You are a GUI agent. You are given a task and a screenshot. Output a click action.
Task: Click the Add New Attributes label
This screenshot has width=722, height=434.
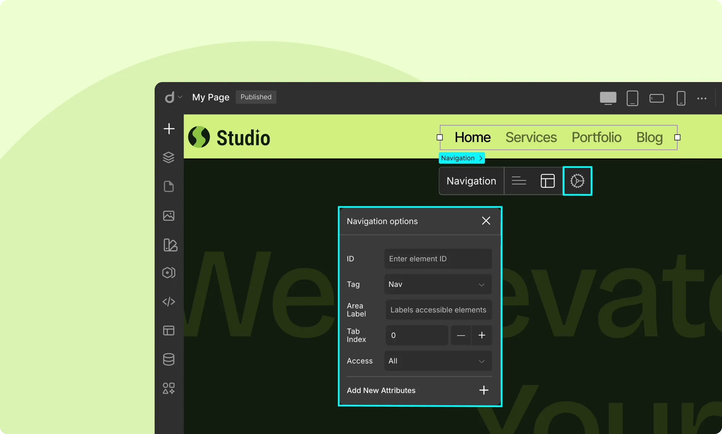pyautogui.click(x=381, y=390)
